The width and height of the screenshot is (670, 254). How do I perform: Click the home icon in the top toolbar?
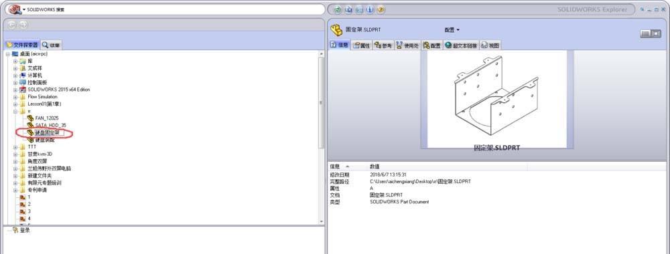[x=348, y=9]
